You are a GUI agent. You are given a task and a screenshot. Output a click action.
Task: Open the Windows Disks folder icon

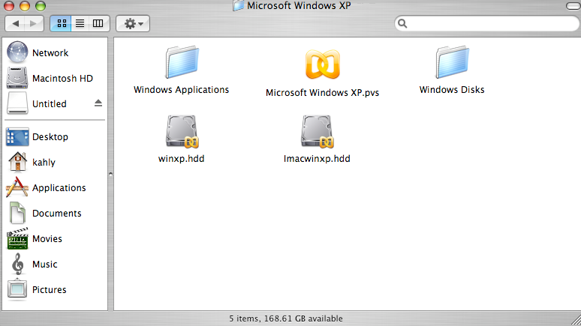click(452, 62)
